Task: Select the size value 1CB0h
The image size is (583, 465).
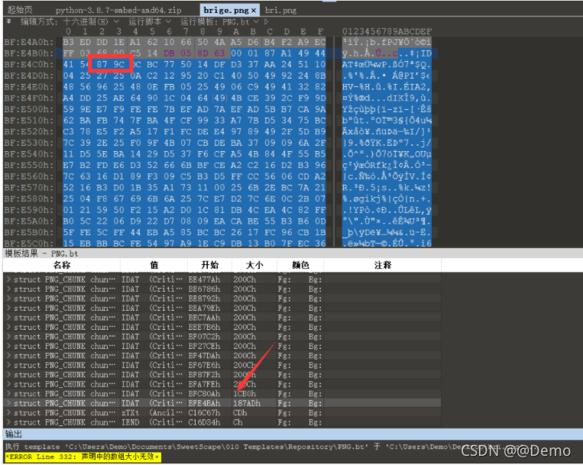Action: pyautogui.click(x=245, y=394)
